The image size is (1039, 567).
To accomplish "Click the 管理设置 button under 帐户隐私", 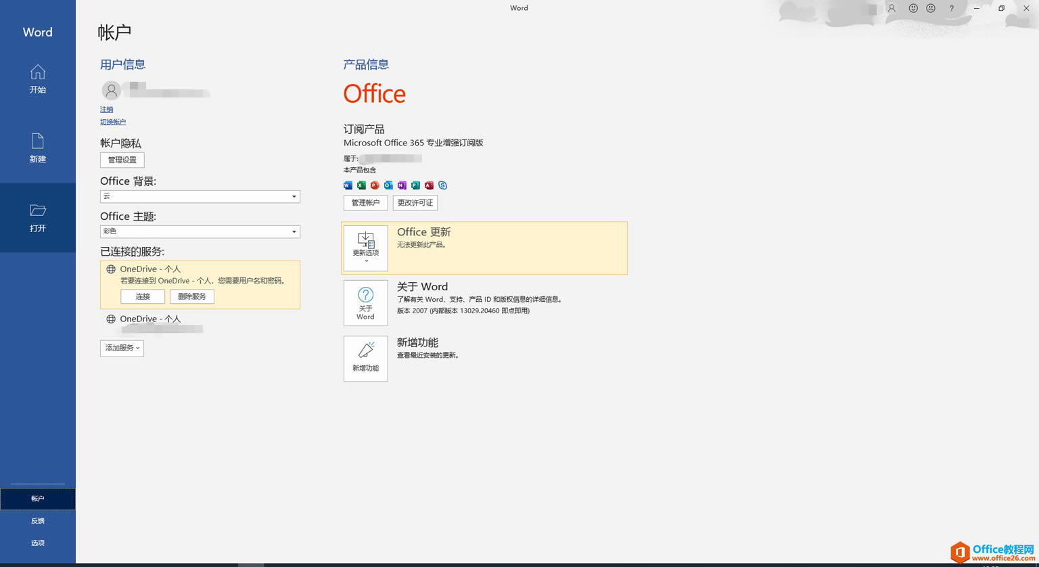I will pyautogui.click(x=122, y=160).
